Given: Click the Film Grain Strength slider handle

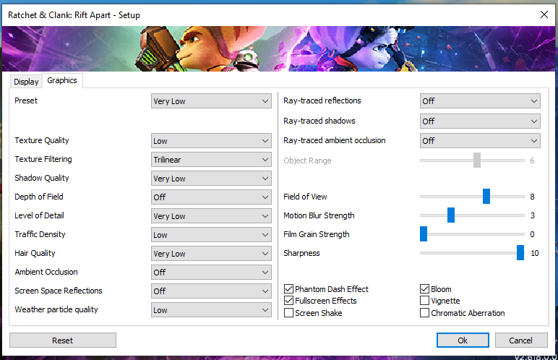Looking at the screenshot, I should (424, 234).
